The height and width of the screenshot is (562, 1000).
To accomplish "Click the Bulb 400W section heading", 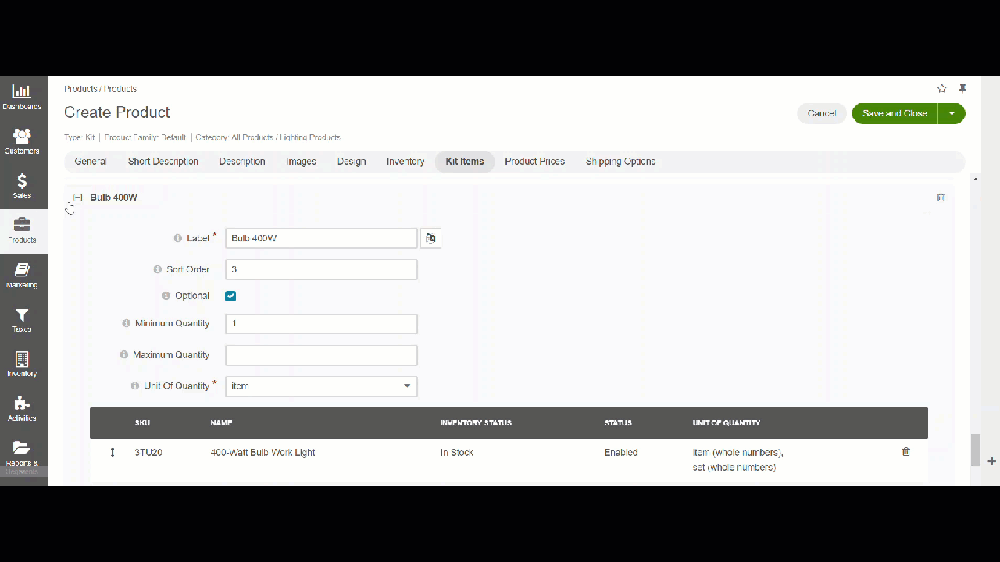I will tap(114, 197).
